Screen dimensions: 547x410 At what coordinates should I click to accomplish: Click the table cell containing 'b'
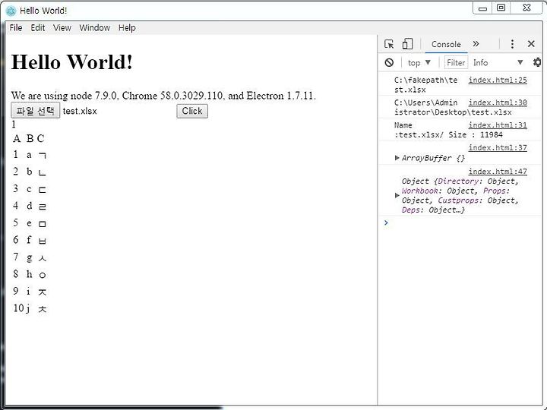pyautogui.click(x=30, y=172)
